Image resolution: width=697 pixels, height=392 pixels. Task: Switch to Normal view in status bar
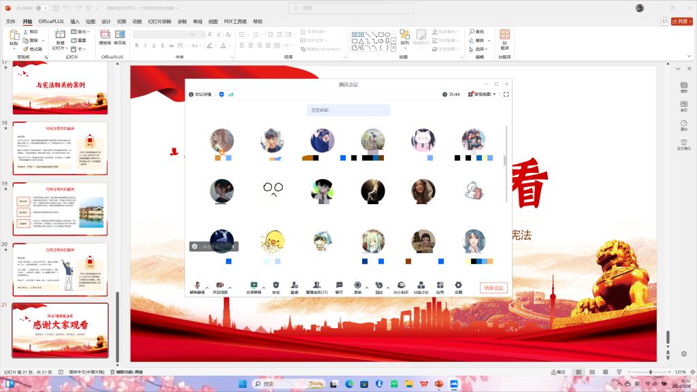[x=579, y=372]
